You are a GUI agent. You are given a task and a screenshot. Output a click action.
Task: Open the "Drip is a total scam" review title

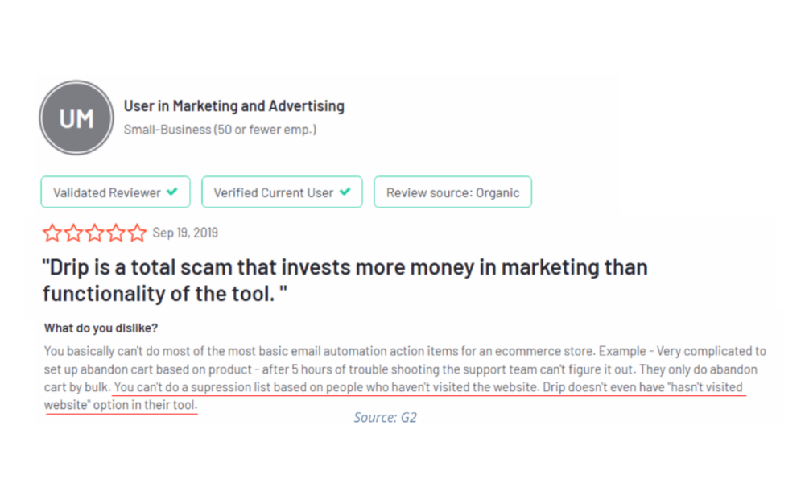pos(345,280)
